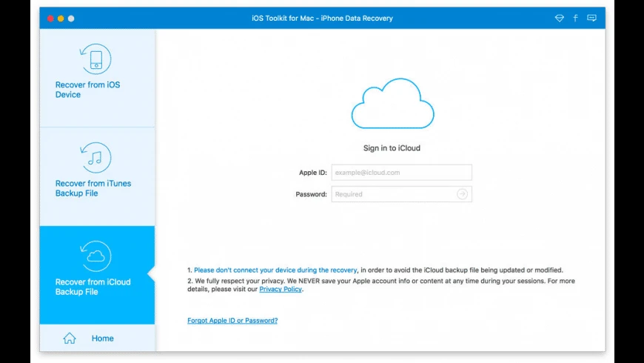Screen dimensions: 644x363
Task: Open the Facebook icon in title bar
Action: tap(575, 18)
